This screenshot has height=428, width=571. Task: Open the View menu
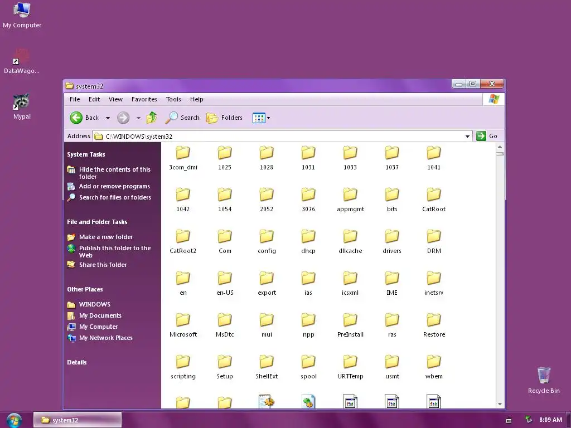[115, 99]
